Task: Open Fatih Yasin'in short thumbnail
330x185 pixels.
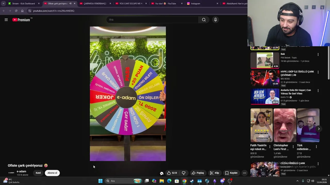Action: click(262, 125)
